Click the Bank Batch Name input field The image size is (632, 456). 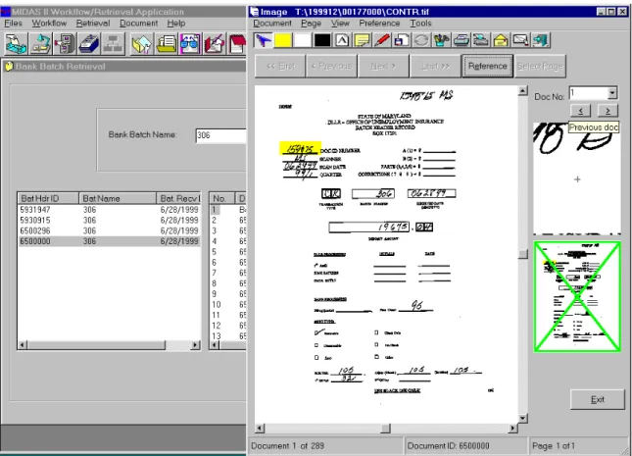(x=220, y=135)
